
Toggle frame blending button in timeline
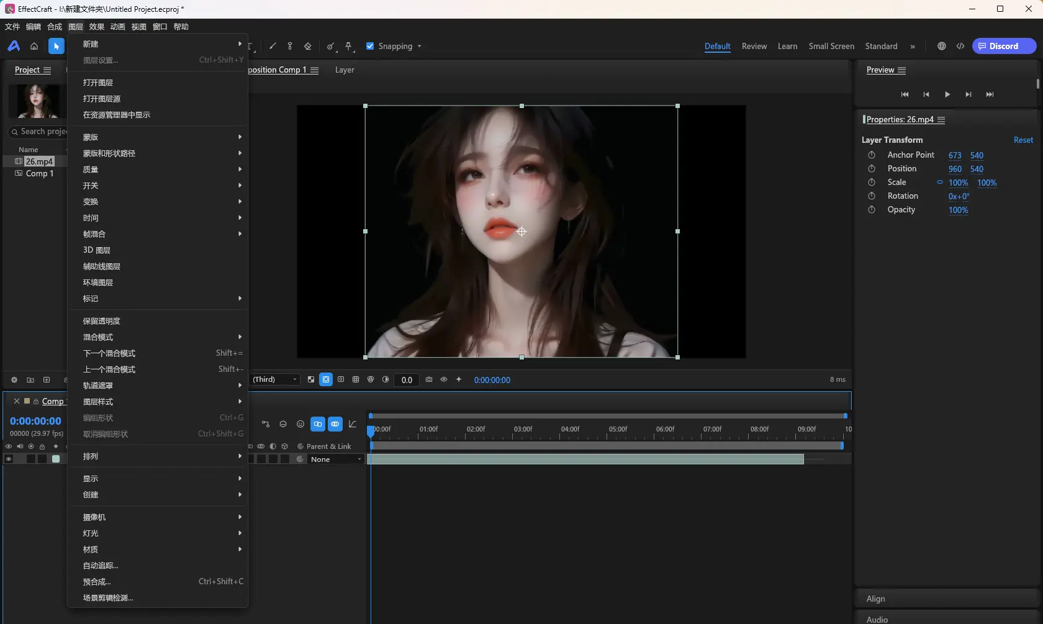318,424
